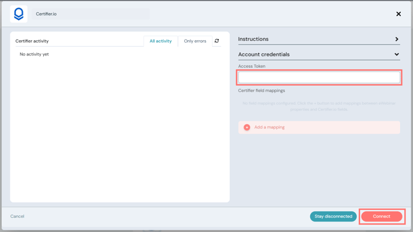Close the Certifier.io dialog
Image resolution: width=413 pixels, height=232 pixels.
click(x=398, y=14)
